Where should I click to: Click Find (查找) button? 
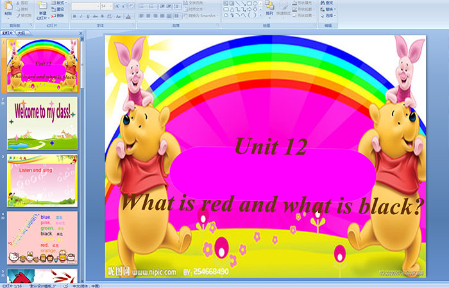click(x=326, y=3)
